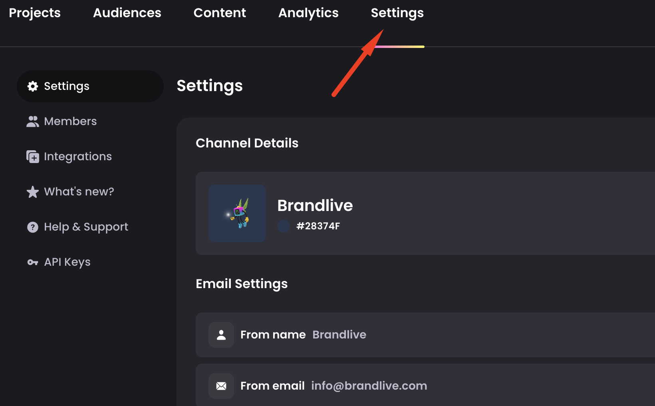Viewport: 655px width, 406px height.
Task: Switch to the Audiences tab
Action: pyautogui.click(x=127, y=13)
